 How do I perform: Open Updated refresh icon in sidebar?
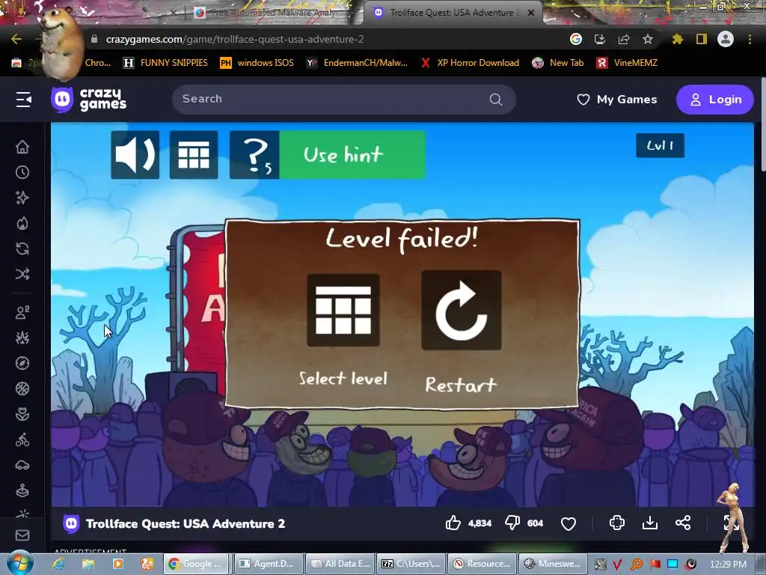tap(22, 249)
